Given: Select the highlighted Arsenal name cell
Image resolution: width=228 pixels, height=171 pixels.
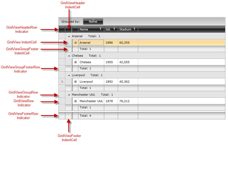Looking at the screenshot, I should (91, 42).
